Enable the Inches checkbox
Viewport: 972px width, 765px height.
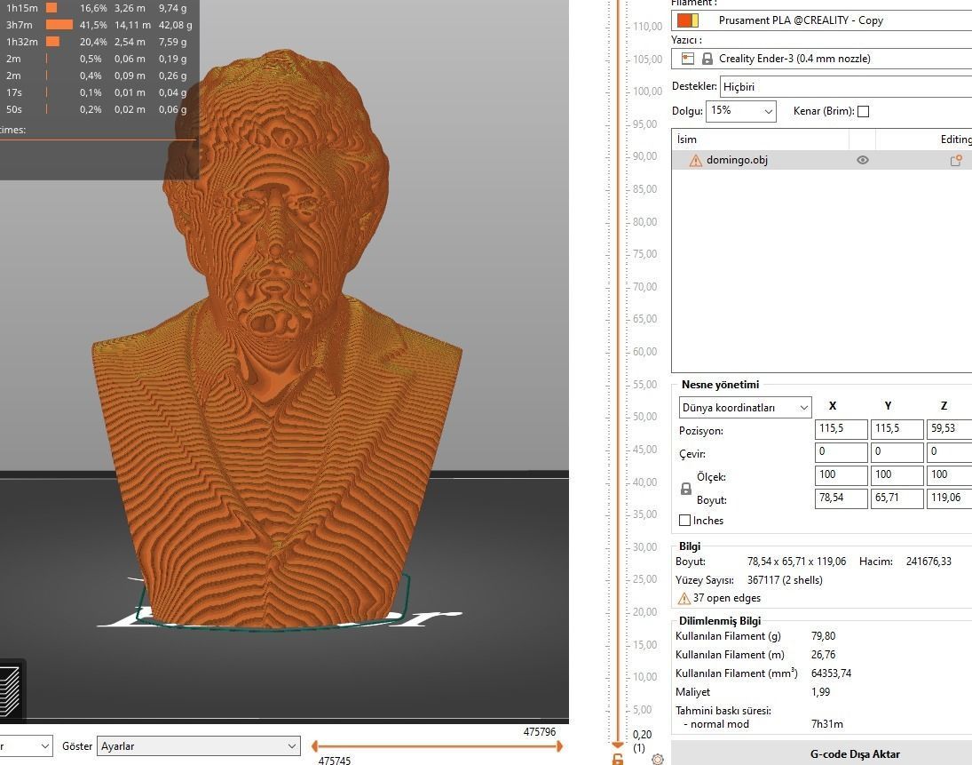tap(684, 521)
